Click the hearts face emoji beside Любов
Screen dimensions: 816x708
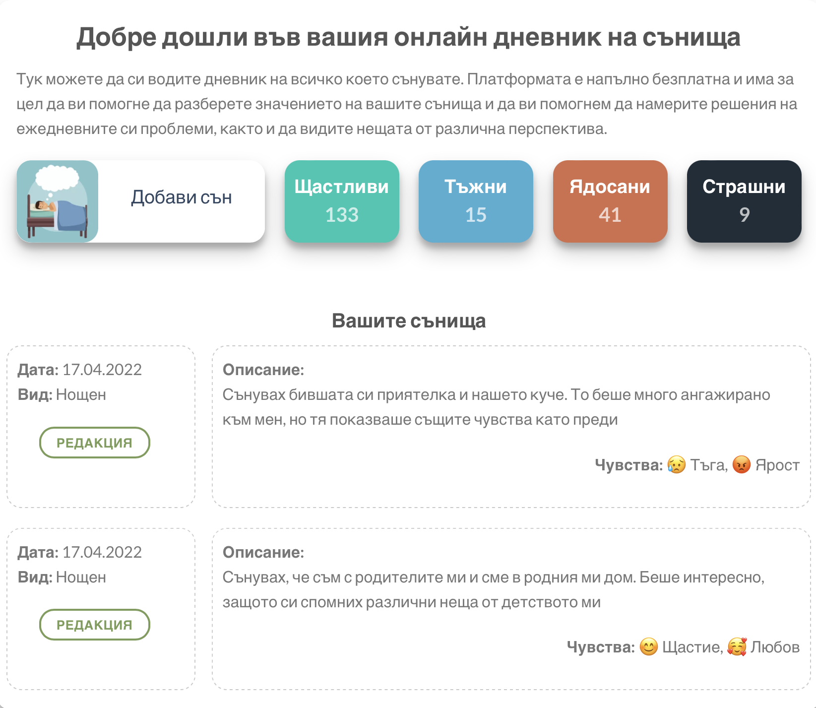point(737,647)
